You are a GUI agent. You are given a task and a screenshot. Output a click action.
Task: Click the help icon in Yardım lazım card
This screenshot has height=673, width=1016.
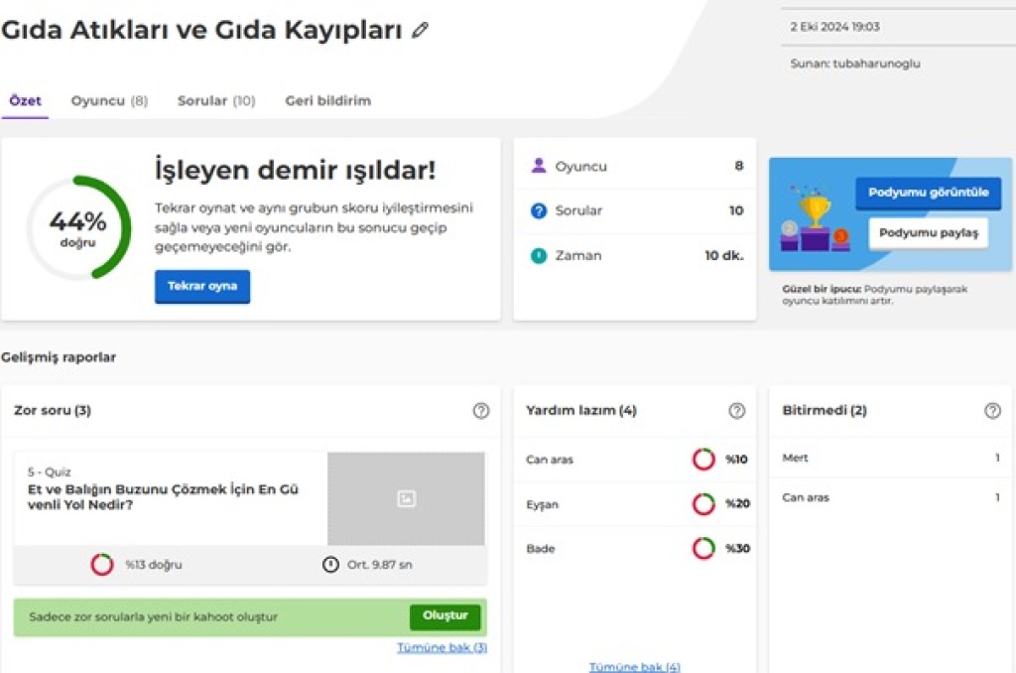click(736, 411)
